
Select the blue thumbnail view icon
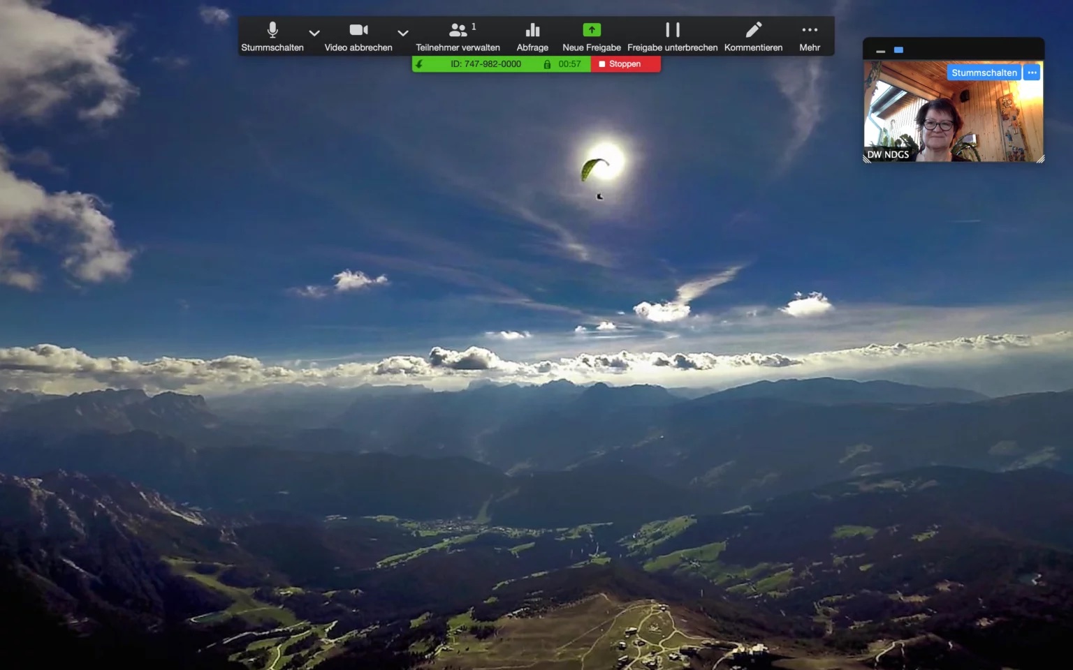coord(898,50)
